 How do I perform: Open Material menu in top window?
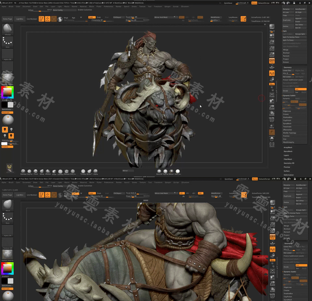83,6
